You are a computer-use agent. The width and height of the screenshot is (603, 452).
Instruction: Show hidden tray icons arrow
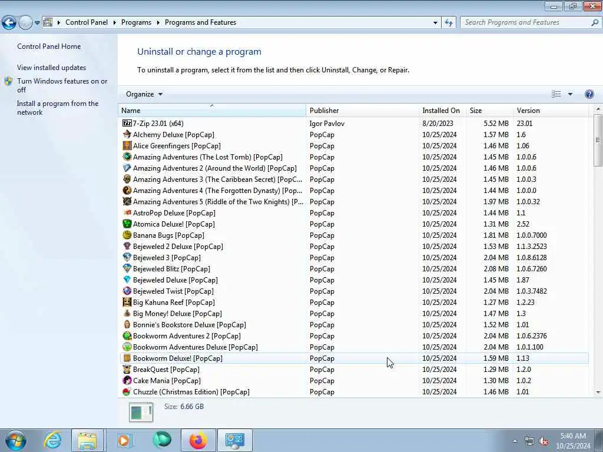(x=515, y=441)
